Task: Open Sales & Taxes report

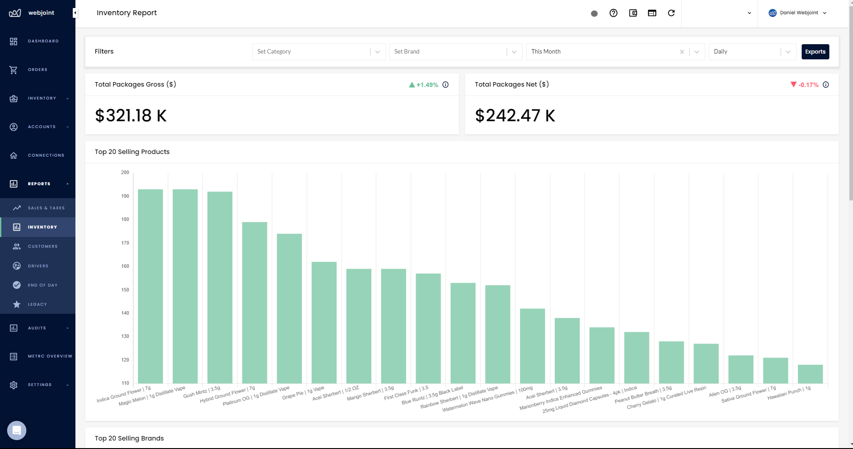Action: [x=46, y=208]
